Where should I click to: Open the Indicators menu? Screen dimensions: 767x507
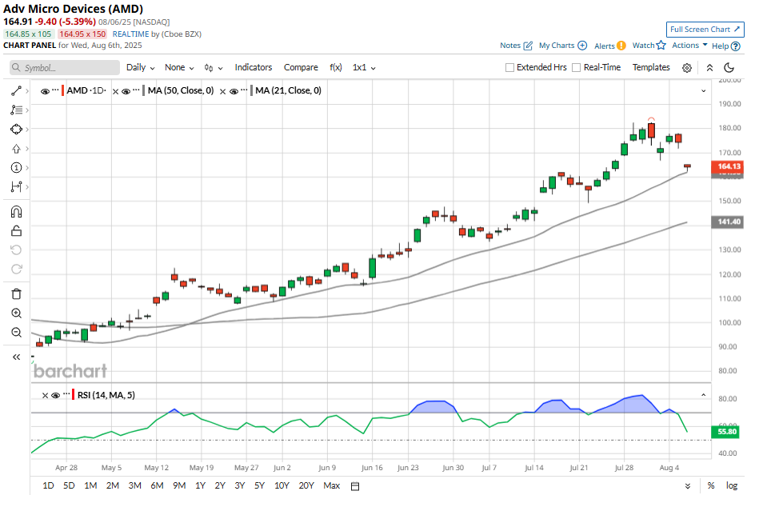pos(254,67)
